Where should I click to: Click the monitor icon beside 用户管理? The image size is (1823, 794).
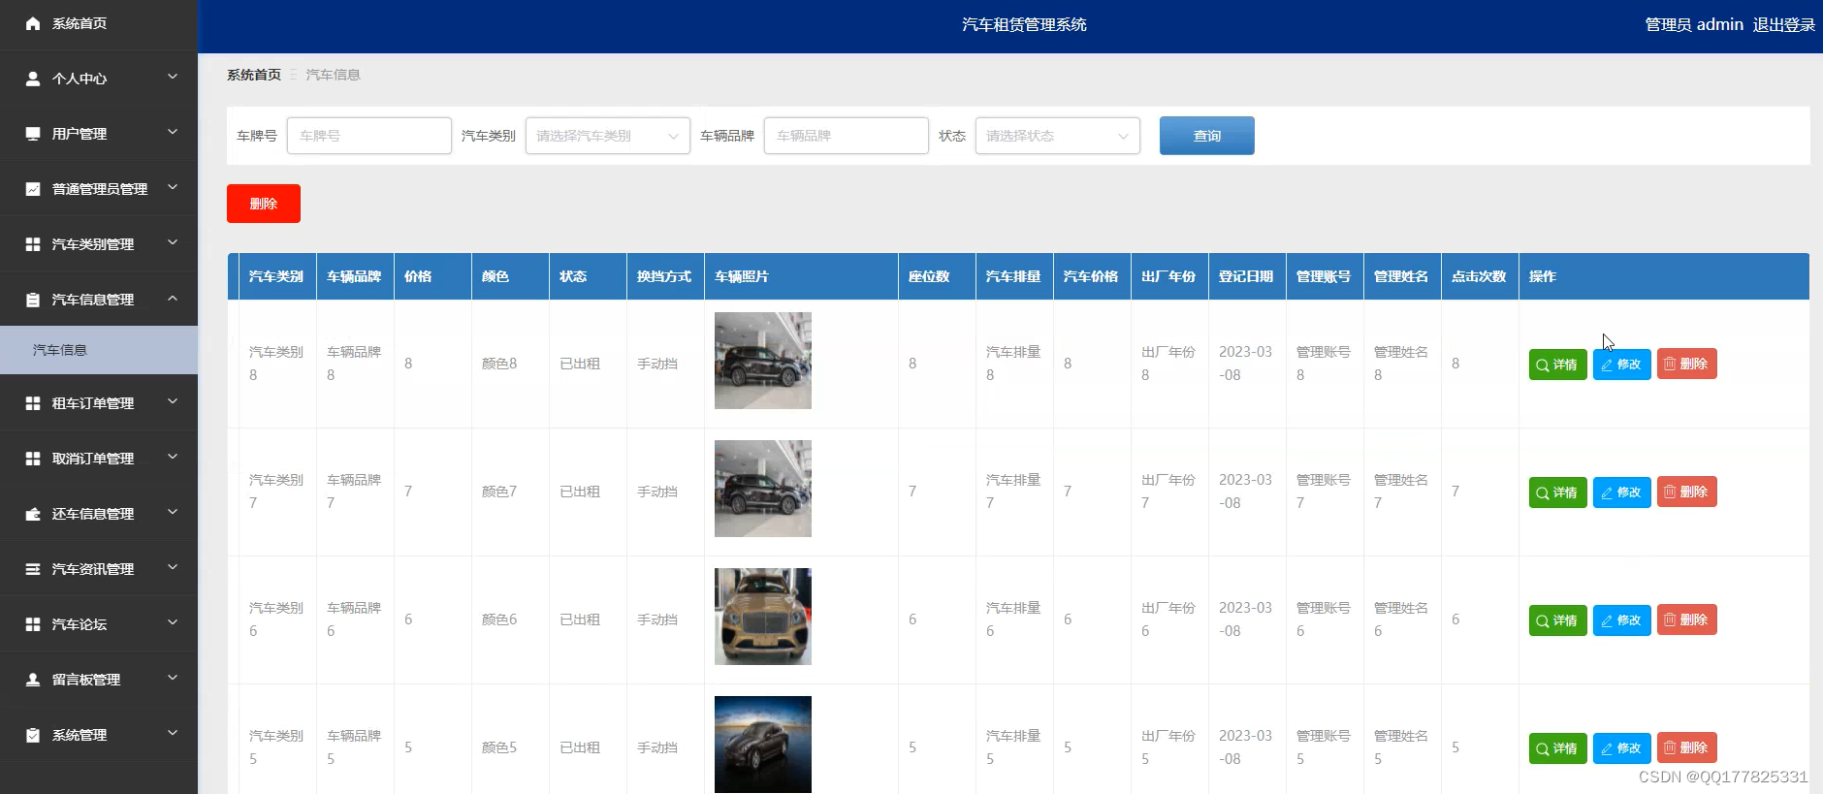[x=33, y=134]
